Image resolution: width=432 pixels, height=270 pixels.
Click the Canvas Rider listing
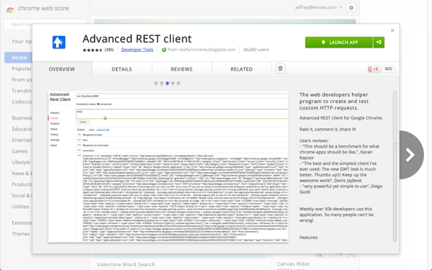click(294, 264)
